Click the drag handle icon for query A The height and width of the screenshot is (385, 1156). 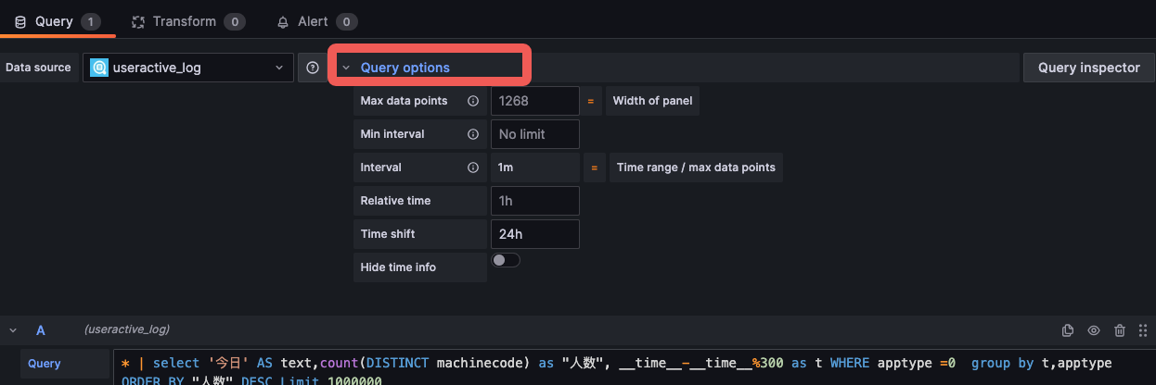point(1142,330)
